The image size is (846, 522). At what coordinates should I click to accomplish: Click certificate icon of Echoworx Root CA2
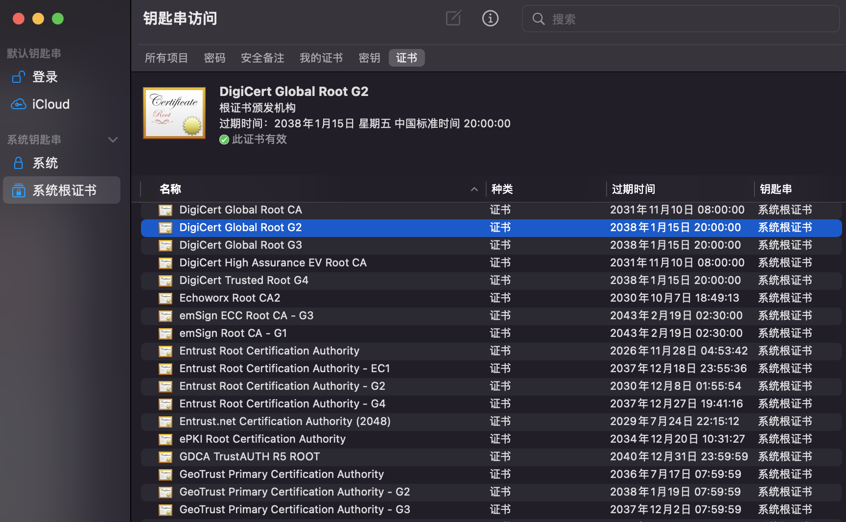(165, 298)
